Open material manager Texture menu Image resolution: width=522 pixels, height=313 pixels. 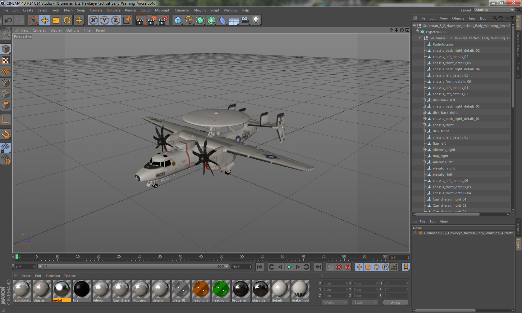(70, 276)
